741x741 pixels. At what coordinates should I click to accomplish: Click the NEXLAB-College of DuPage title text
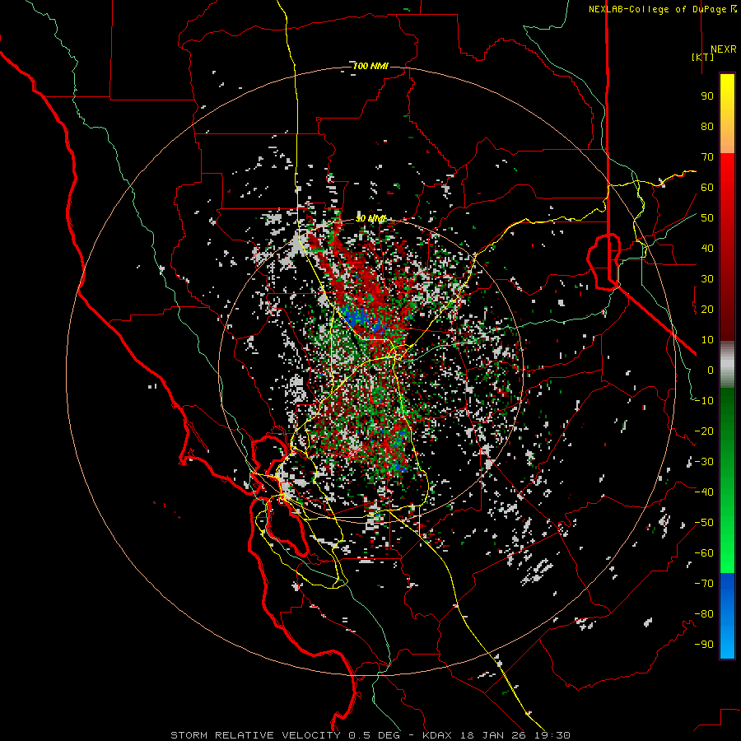(x=662, y=9)
